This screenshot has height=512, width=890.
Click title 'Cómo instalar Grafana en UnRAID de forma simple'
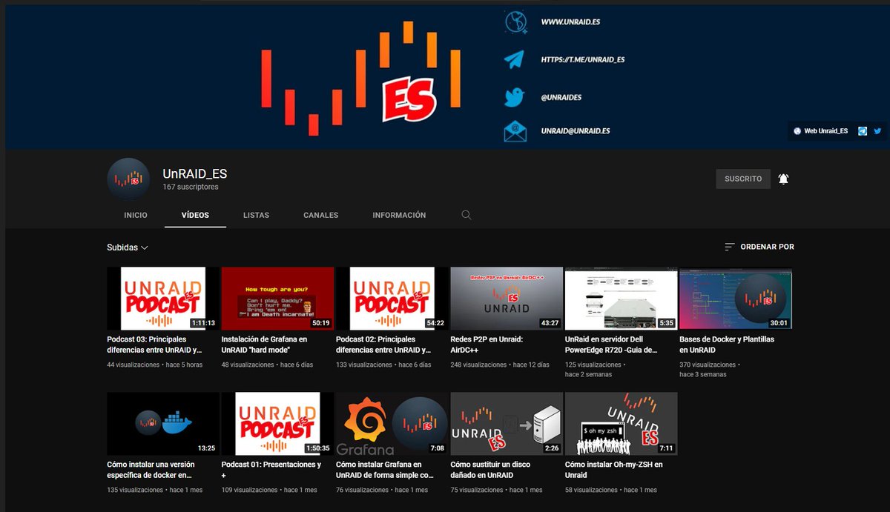(x=385, y=470)
